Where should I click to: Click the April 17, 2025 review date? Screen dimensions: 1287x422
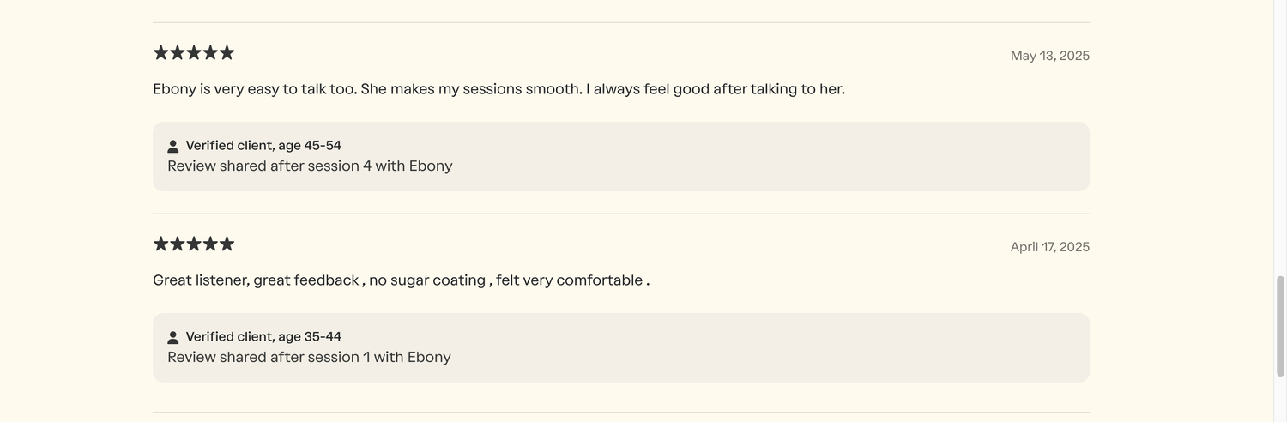[1049, 247]
